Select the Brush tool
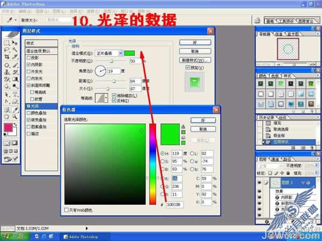Screen dimensions: 322x241 [x=14, y=65]
